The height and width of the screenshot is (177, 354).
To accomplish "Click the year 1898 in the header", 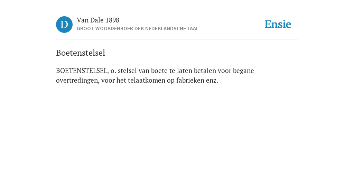I will point(112,20).
